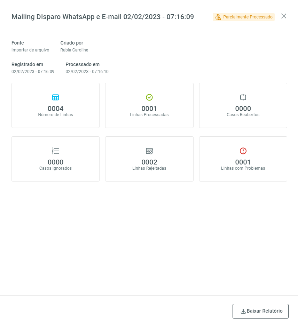
Task: Click the Processado em timestamp value
Action: (87, 72)
